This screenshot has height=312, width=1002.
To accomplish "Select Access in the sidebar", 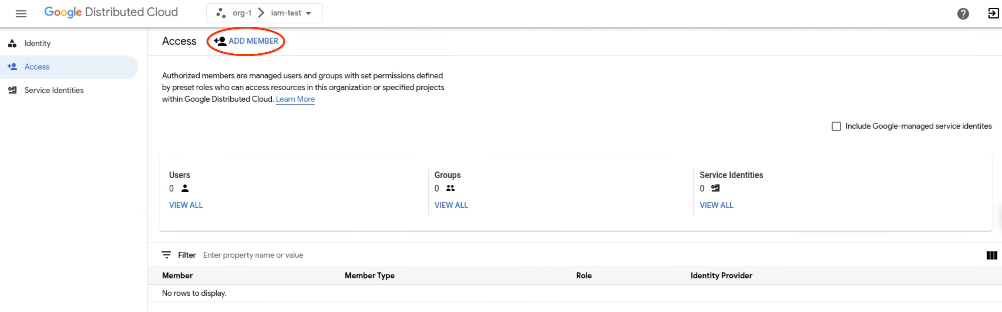I will point(37,67).
